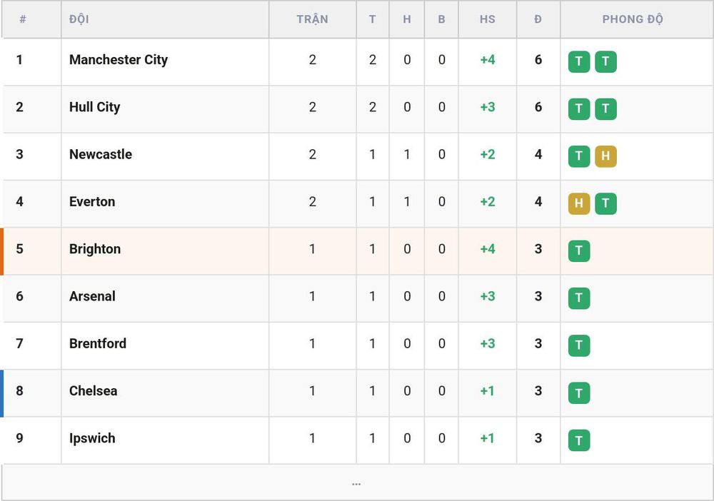Click the PHONG ĐỘ column header

coord(633,19)
